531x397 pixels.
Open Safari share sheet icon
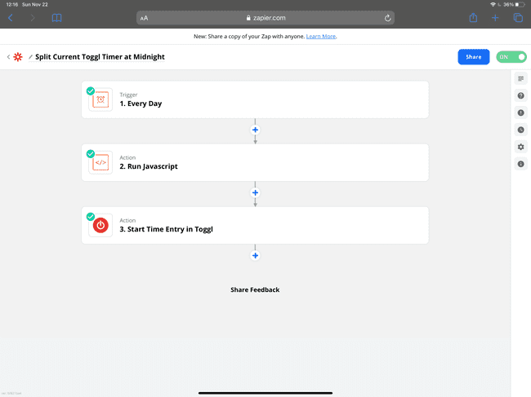(x=473, y=18)
